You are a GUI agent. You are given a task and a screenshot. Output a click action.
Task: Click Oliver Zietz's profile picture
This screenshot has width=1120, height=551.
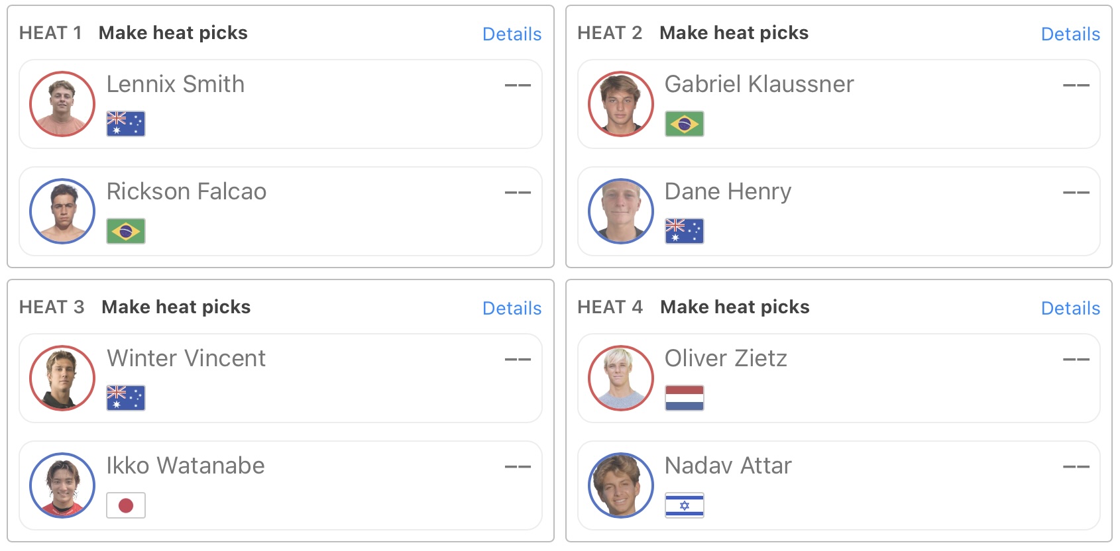tap(621, 378)
